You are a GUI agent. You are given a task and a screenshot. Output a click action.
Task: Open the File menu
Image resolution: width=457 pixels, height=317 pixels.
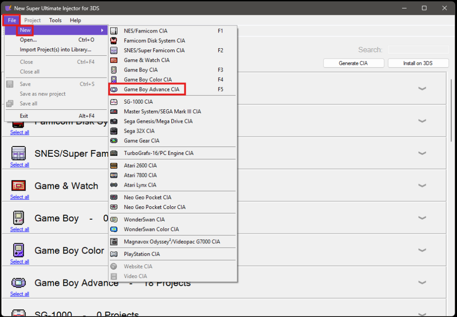coord(12,20)
